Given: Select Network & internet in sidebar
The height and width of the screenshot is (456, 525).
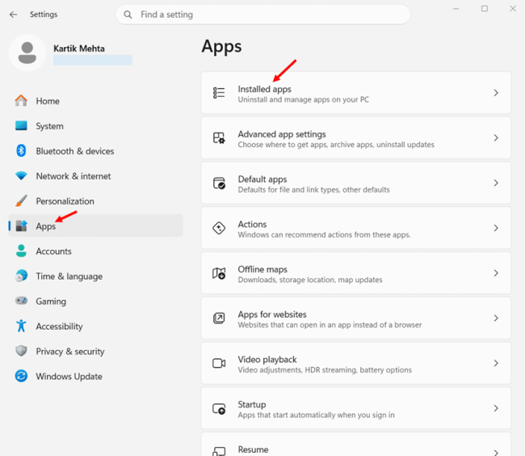Looking at the screenshot, I should click(96, 176).
